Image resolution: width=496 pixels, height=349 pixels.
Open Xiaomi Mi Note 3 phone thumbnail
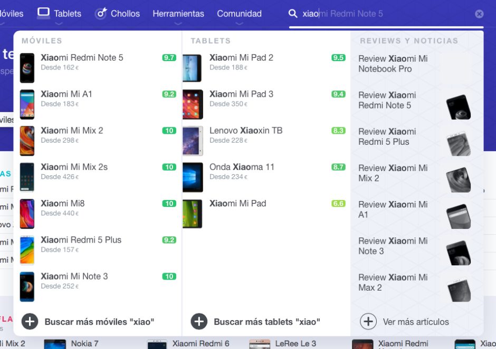[27, 286]
